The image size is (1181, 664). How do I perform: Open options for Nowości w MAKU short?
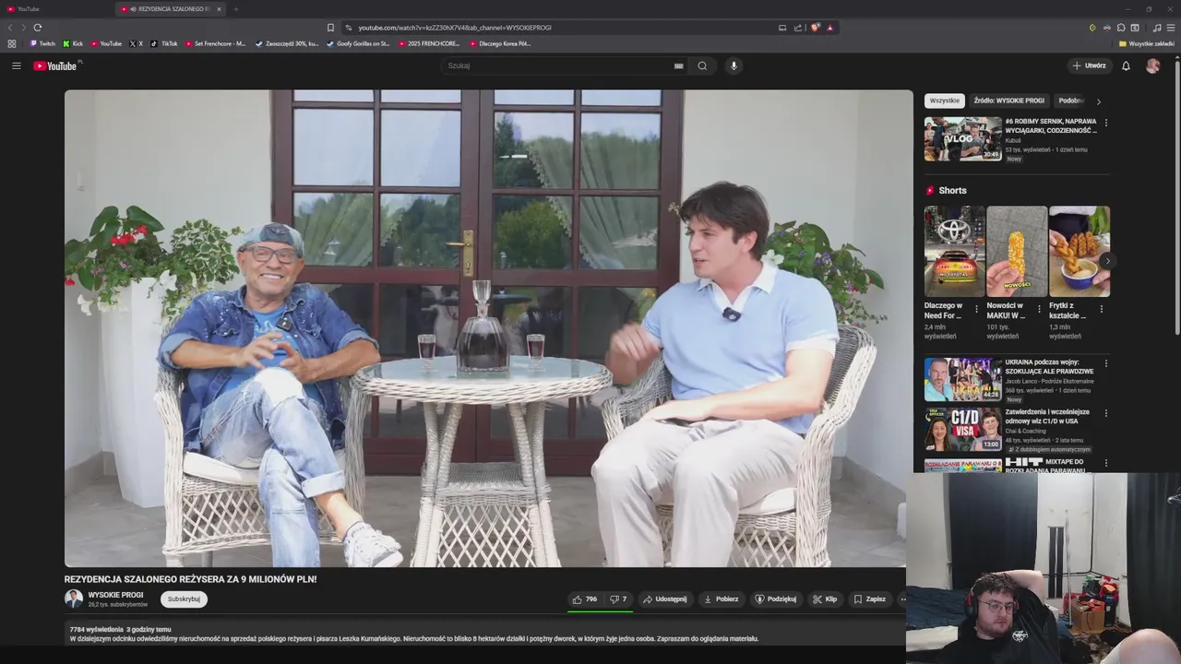1039,309
